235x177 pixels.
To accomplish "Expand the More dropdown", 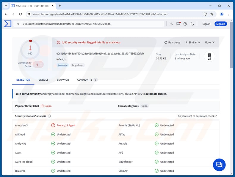I will pyautogui.click(x=210, y=42).
